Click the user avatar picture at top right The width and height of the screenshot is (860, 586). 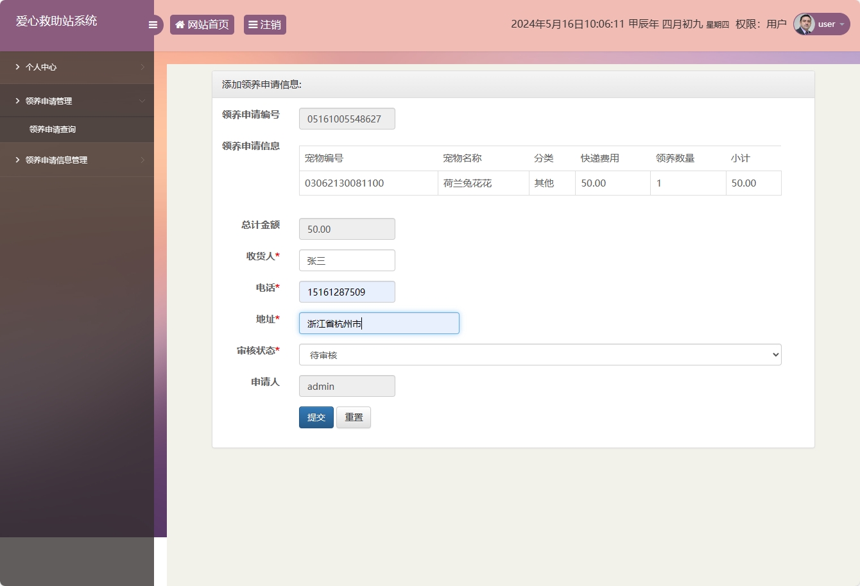pos(804,24)
